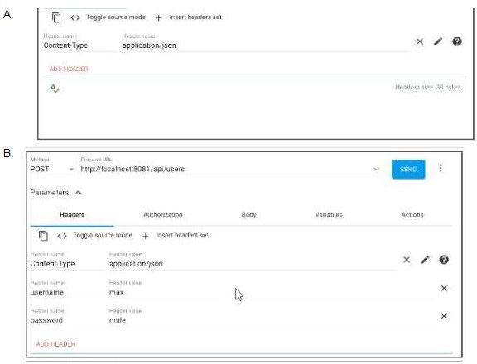This screenshot has width=477, height=364.
Task: Toggle source mode in panel B
Action: point(95,236)
